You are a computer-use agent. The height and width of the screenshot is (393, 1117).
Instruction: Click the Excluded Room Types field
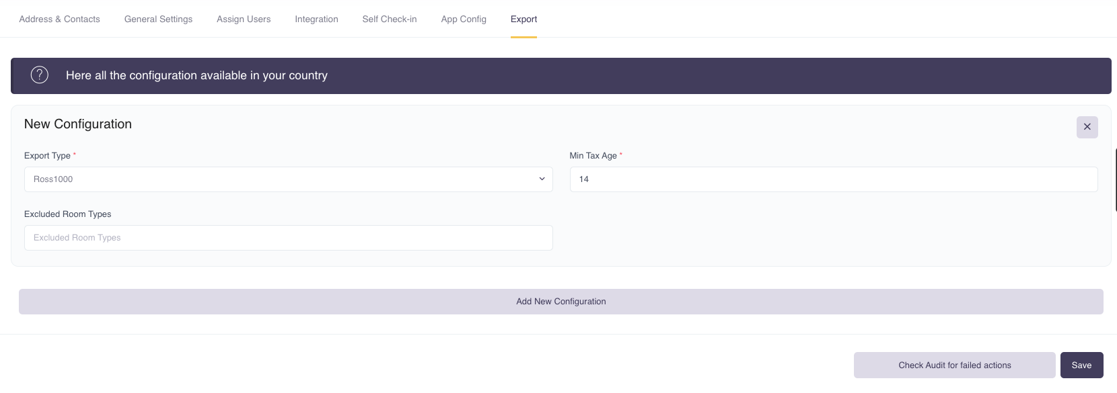(288, 238)
